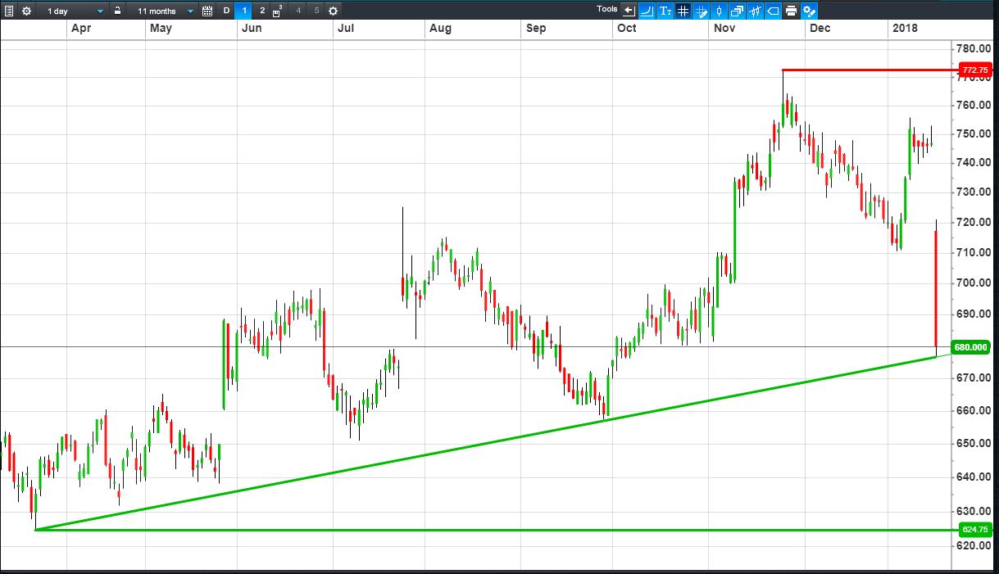Open the chart list panel icon

click(x=8, y=11)
